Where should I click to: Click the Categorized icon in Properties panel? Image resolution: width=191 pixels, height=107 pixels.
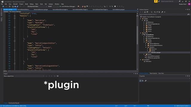pos(140,81)
